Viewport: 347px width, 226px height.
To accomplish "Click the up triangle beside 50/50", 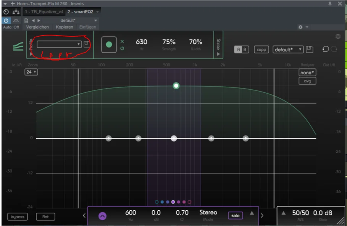I will tap(284, 213).
